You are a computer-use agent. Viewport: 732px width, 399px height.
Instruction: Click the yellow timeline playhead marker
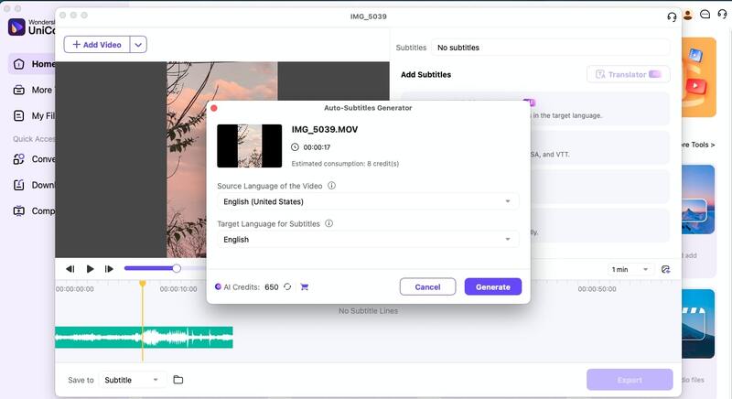point(143,284)
